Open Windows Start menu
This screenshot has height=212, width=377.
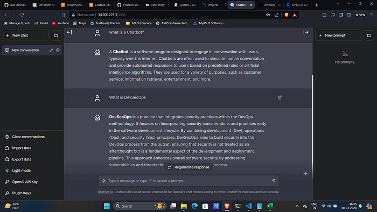pos(107,206)
